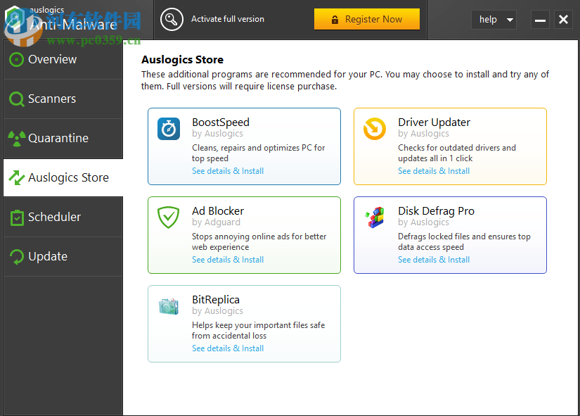Switch to the Auslogics Store tab
580x416 pixels.
pos(60,177)
